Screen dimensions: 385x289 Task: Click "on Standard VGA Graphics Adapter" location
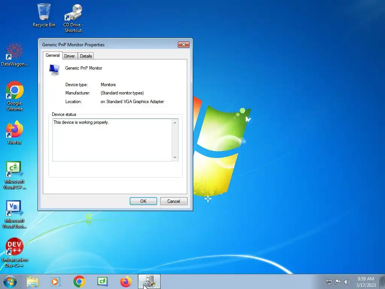click(132, 102)
